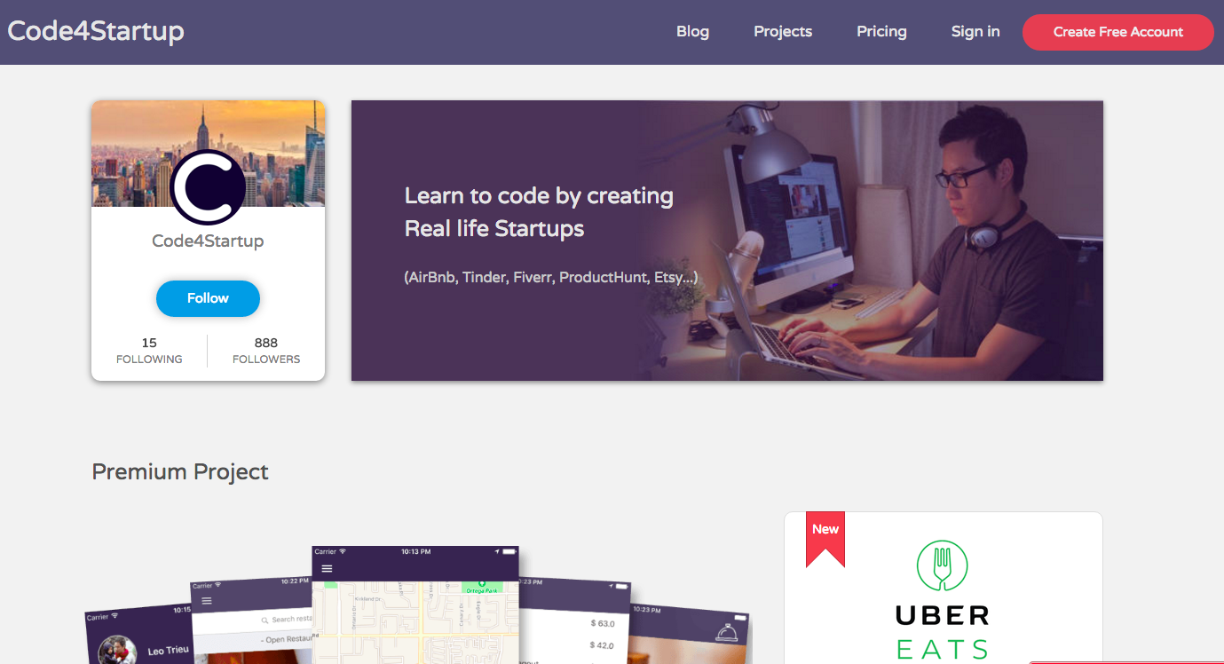The height and width of the screenshot is (664, 1224).
Task: Follow the Code4Startup profile
Action: coord(208,298)
